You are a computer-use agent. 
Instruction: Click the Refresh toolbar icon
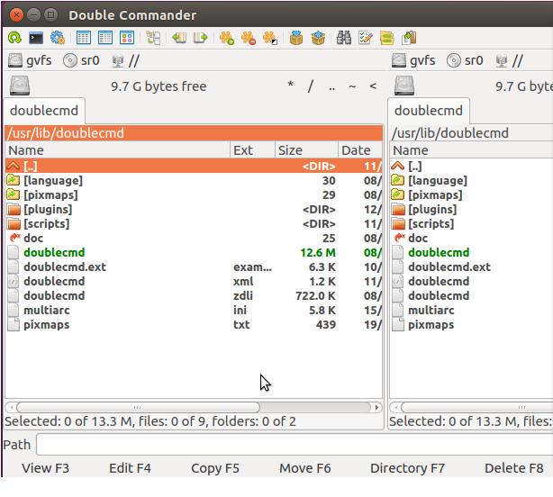(14, 38)
